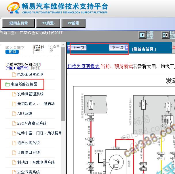Click the PC.136-24812 text
This screenshot has width=175, height=174.
(x=39, y=48)
